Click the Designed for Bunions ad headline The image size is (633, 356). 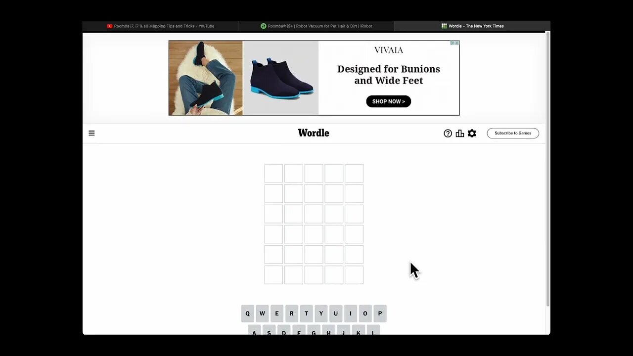(389, 75)
